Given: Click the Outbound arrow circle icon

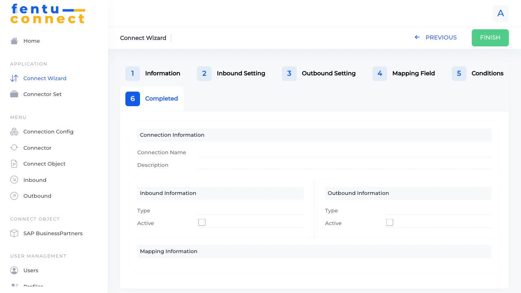Looking at the screenshot, I should click(14, 196).
